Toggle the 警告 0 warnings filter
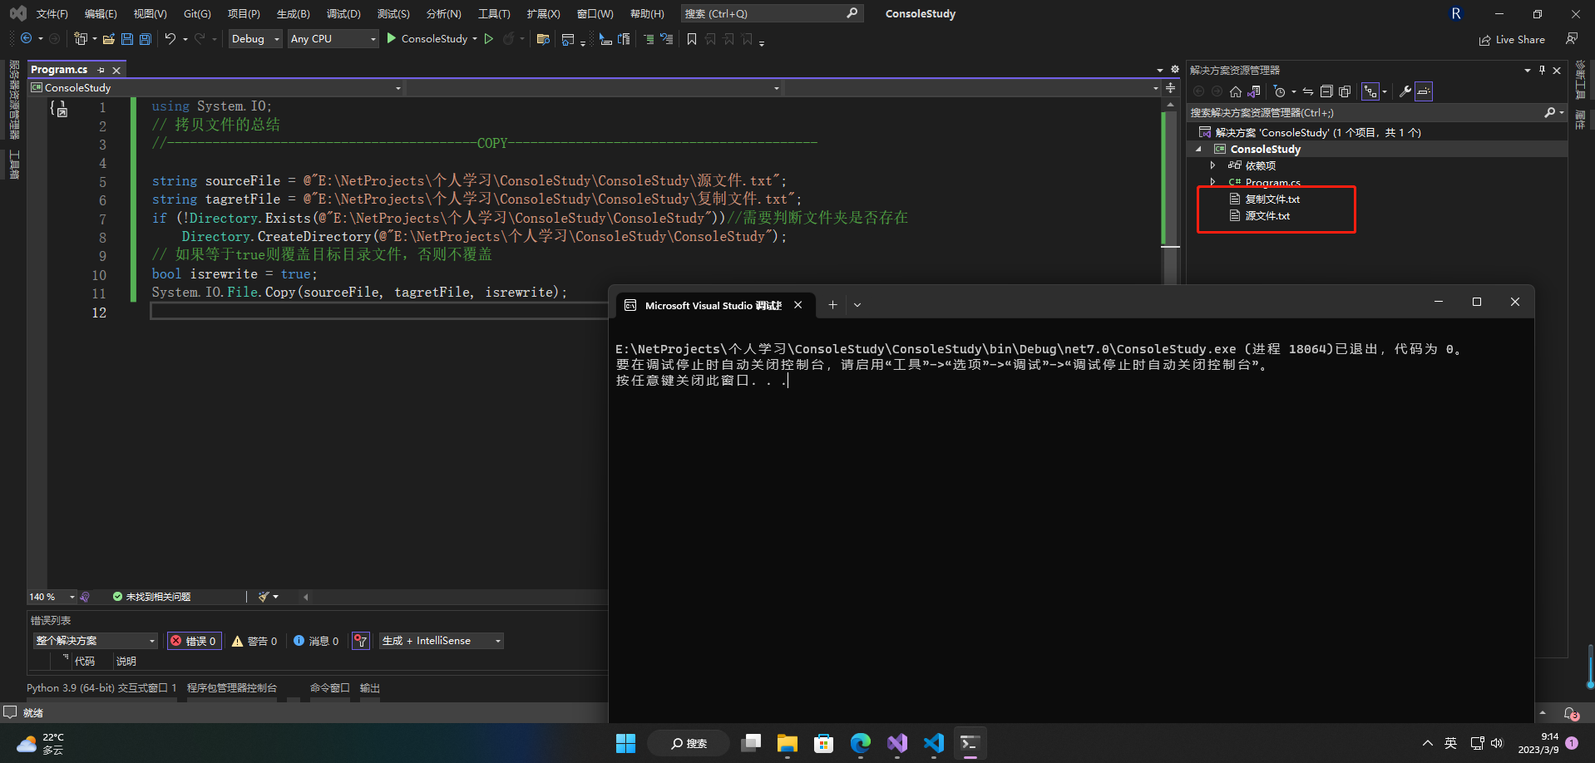Image resolution: width=1595 pixels, height=763 pixels. [254, 641]
